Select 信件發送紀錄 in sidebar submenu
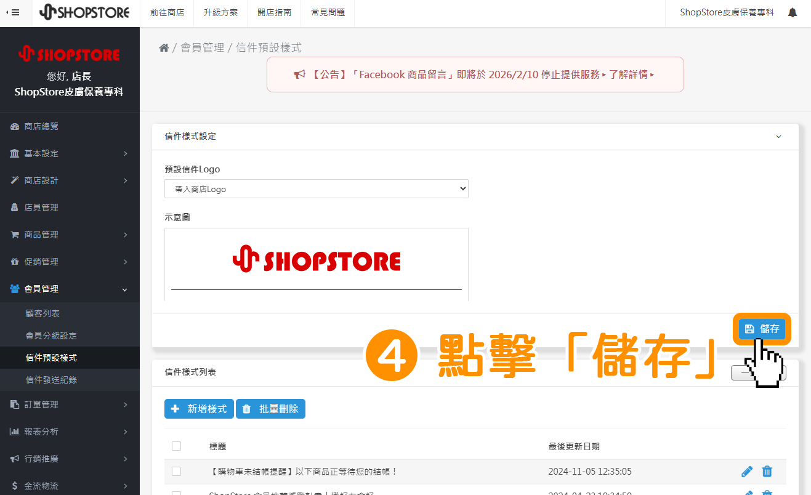Screen dimensions: 811x495 pos(51,380)
